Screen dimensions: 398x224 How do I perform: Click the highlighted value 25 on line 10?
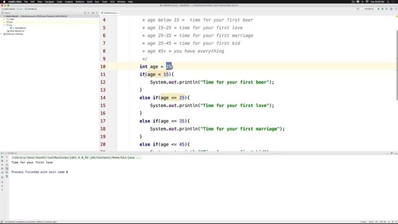pyautogui.click(x=169, y=67)
